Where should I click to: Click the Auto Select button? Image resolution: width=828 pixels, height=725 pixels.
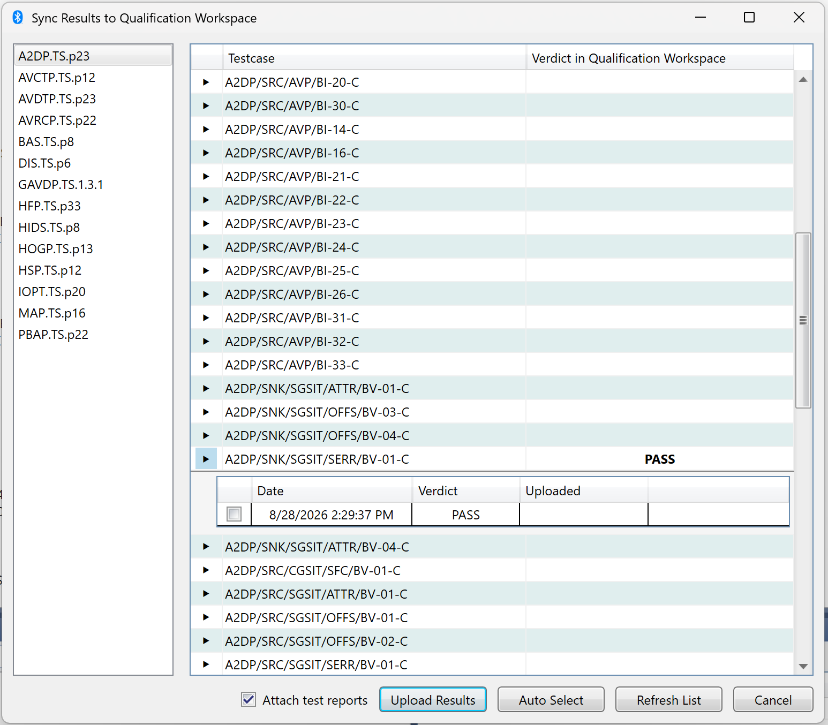(551, 700)
